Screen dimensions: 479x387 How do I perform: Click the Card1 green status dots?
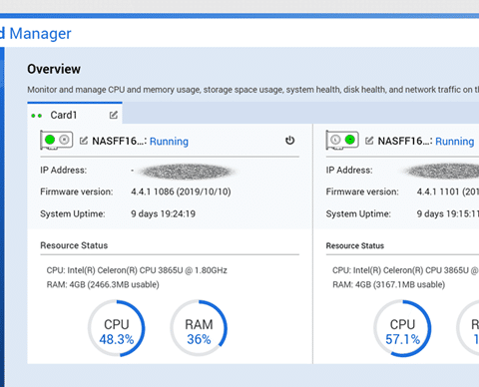pos(37,116)
